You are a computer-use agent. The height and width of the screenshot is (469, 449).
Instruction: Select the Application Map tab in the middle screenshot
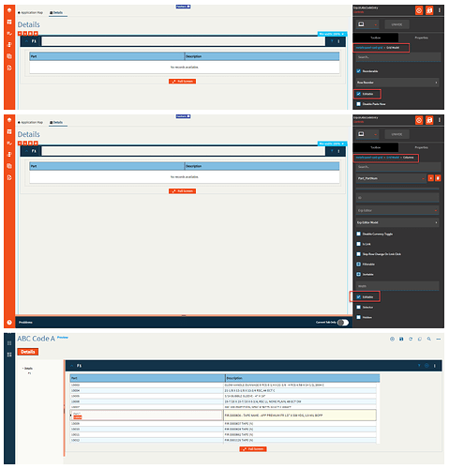click(30, 122)
